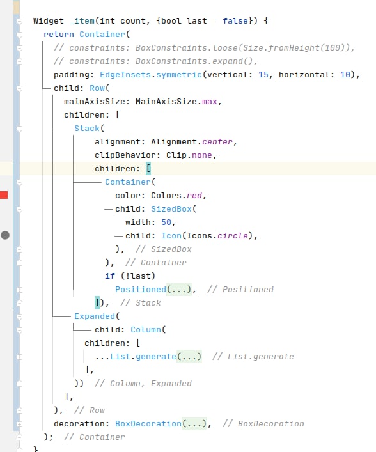Click the highlighted closing bracket before '// Stack'
The width and height of the screenshot is (376, 452).
(x=97, y=302)
